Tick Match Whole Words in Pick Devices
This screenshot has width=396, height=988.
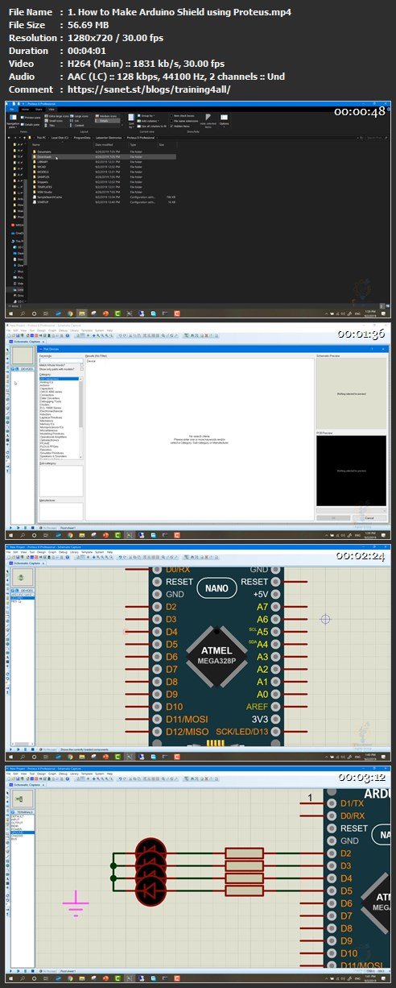pyautogui.click(x=82, y=365)
